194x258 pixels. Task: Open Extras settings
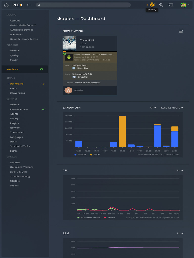click(x=14, y=151)
